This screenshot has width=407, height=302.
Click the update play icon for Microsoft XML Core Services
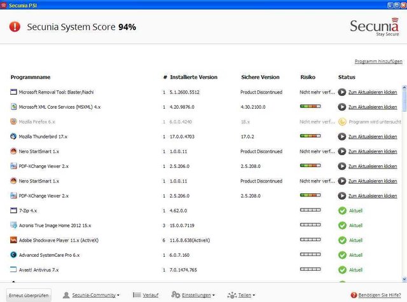342,107
